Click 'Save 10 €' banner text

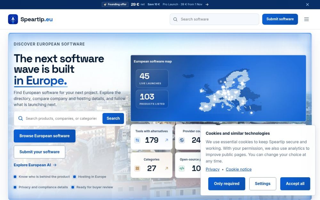[154, 4]
